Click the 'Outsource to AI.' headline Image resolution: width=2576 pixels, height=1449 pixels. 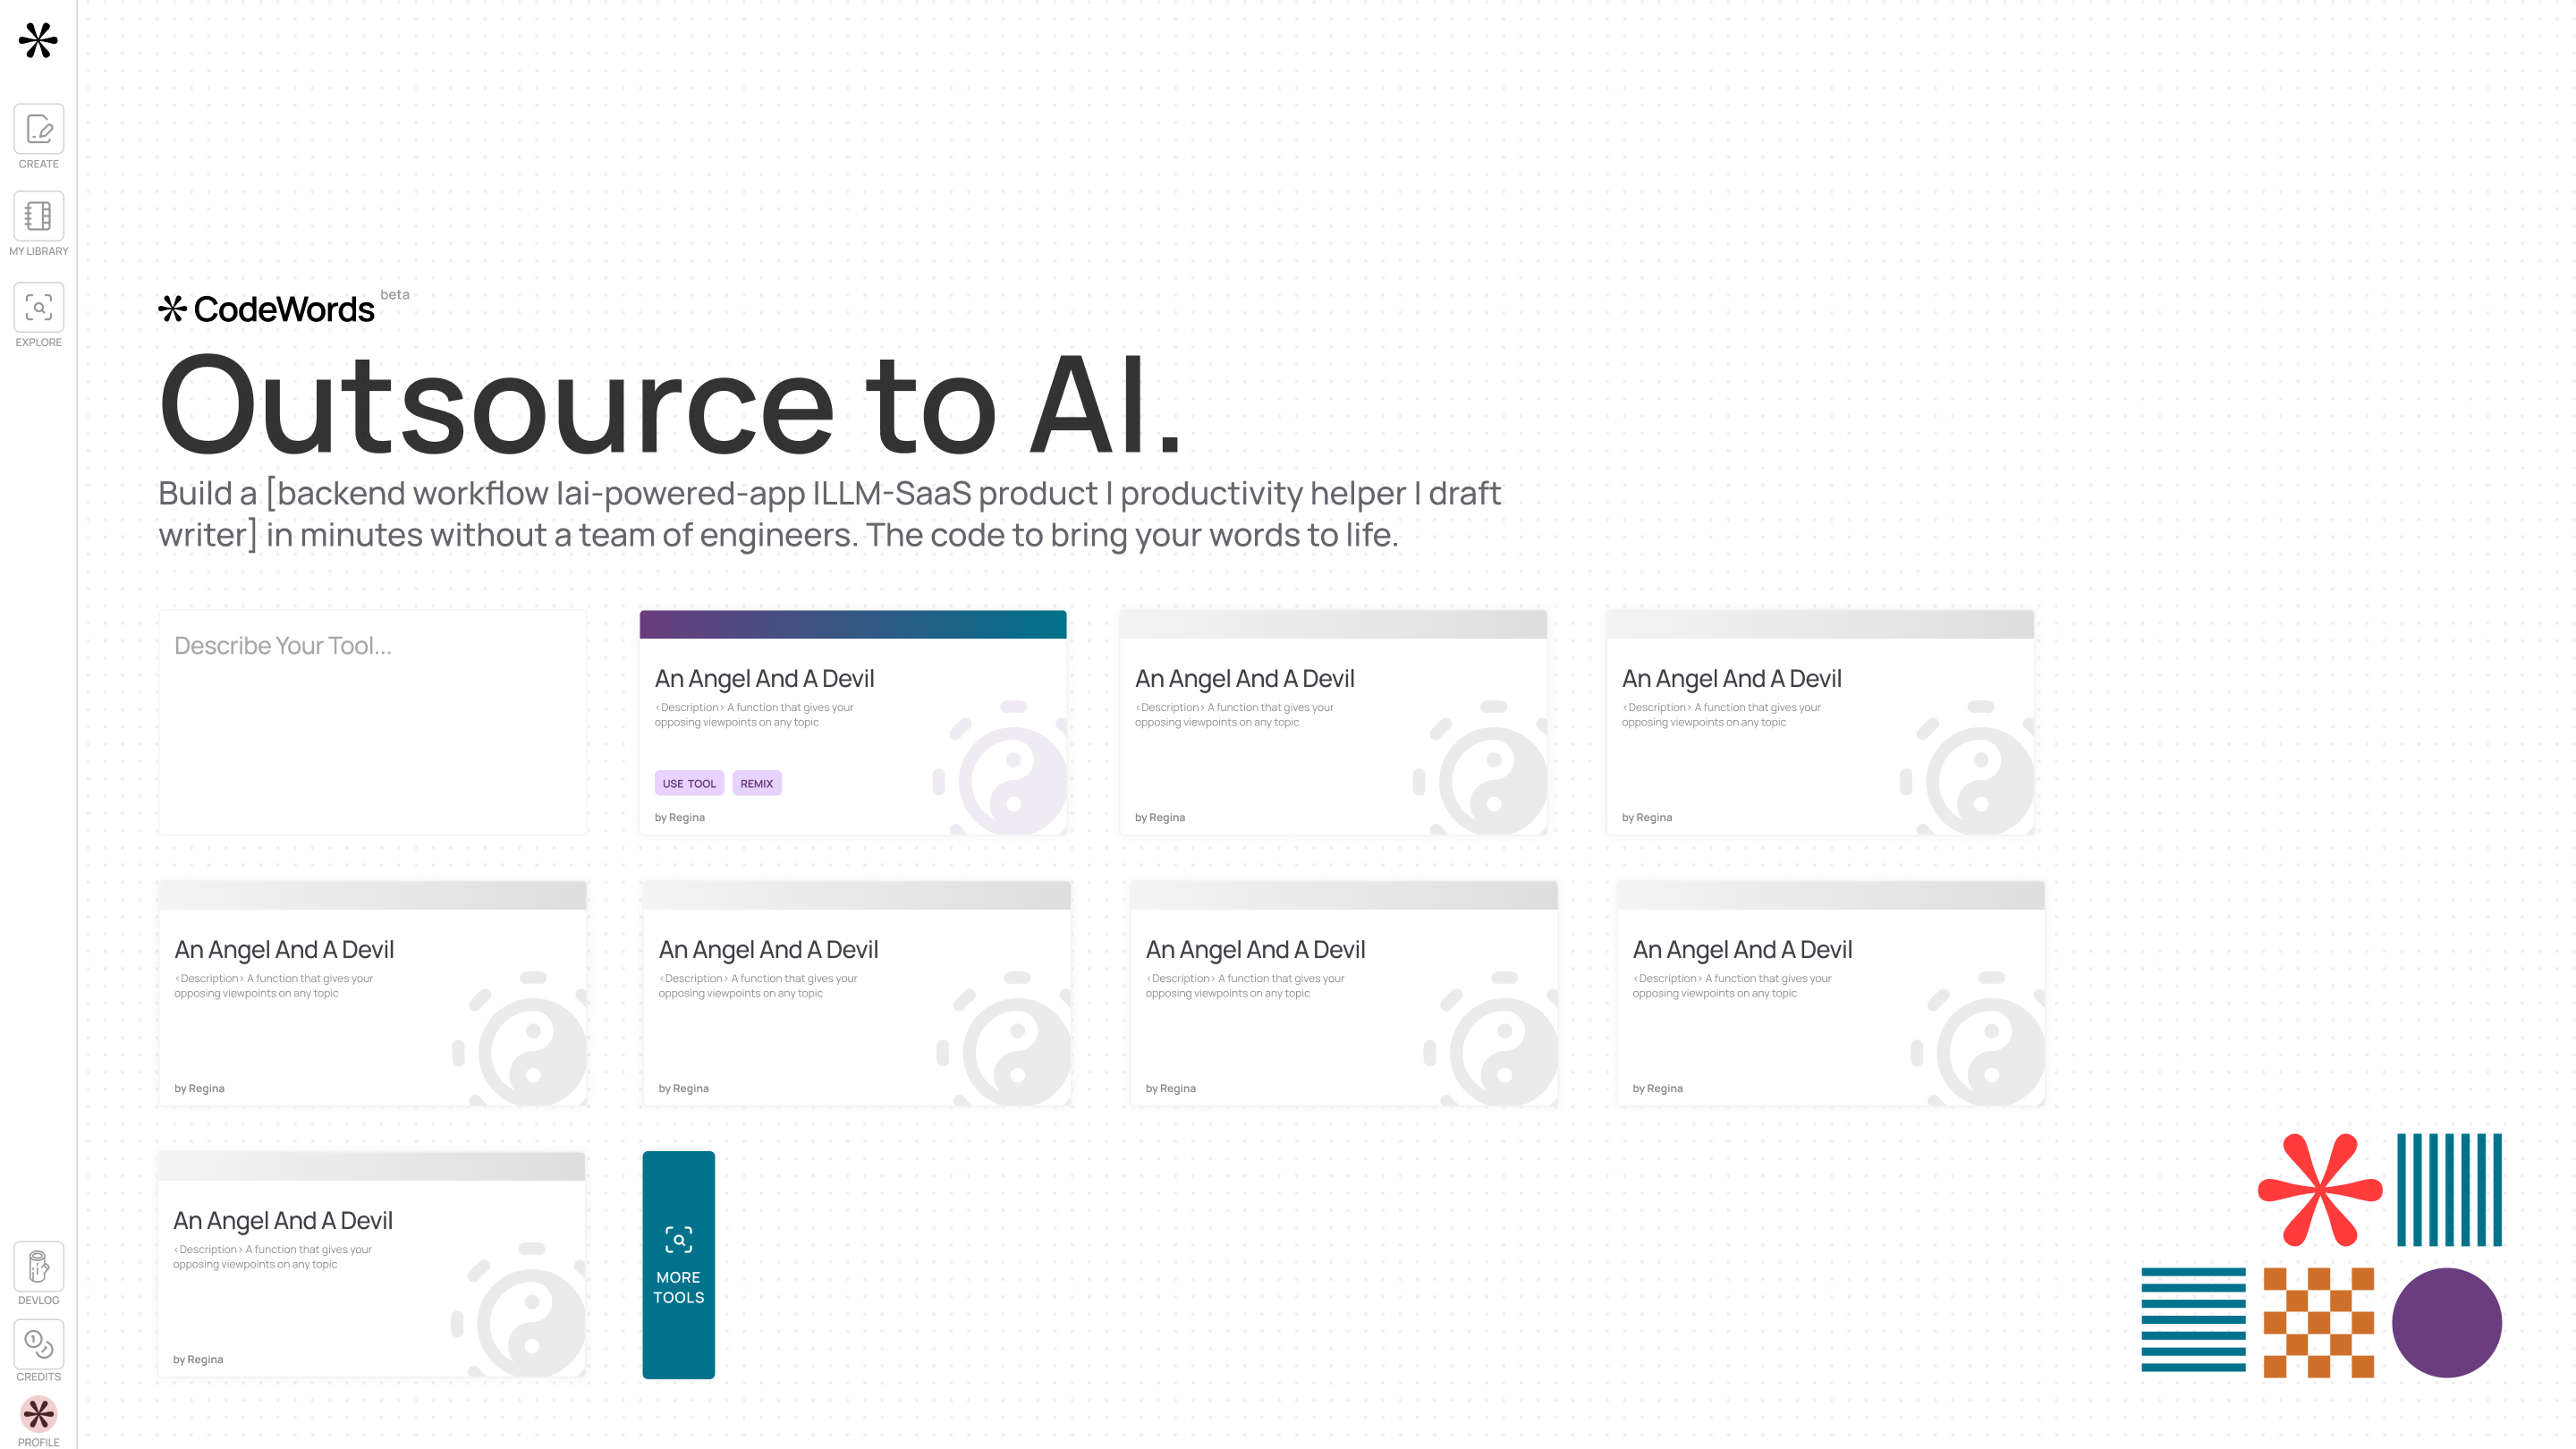(x=671, y=405)
